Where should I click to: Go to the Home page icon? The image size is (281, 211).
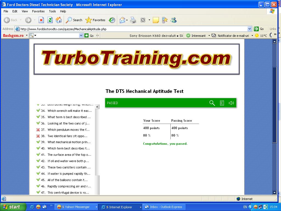[59, 20]
